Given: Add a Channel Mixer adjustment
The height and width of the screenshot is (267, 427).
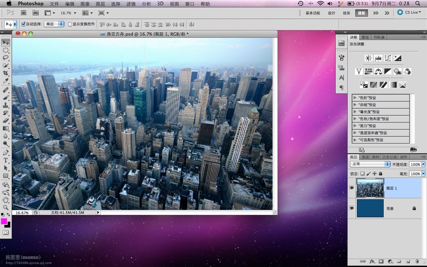Looking at the screenshot, I should pyautogui.click(x=407, y=71).
